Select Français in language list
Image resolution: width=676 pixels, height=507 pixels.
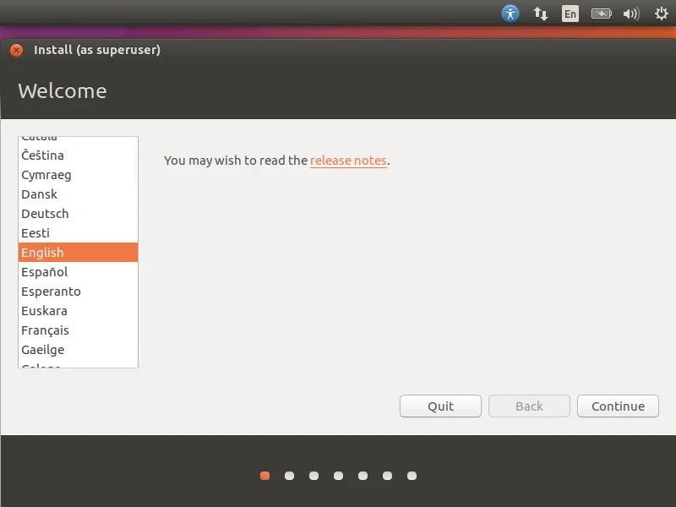click(78, 330)
